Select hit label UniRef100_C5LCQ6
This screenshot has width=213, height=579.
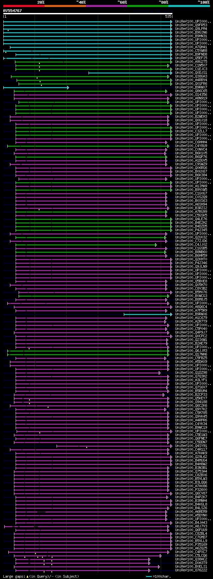pyautogui.click(x=191, y=555)
